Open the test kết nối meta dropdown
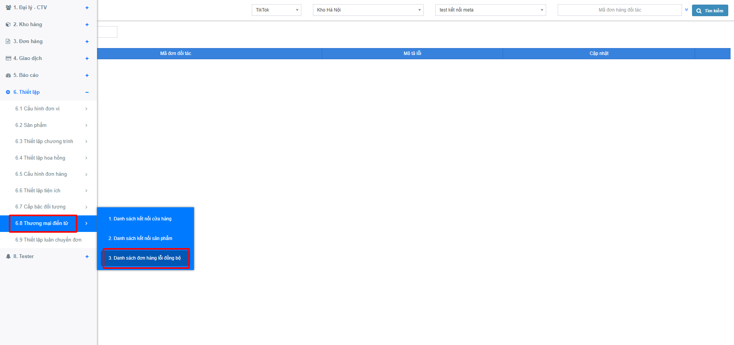The width and height of the screenshot is (734, 345). click(490, 10)
